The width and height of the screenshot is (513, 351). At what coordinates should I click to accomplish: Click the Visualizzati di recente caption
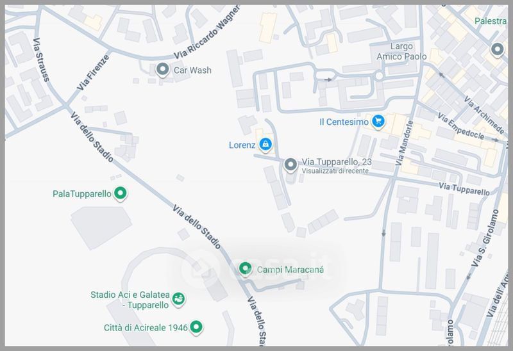[x=335, y=171]
